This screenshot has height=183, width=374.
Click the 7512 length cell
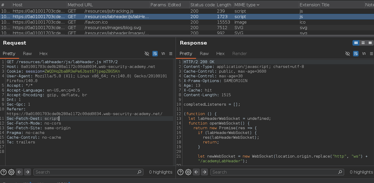(222, 28)
